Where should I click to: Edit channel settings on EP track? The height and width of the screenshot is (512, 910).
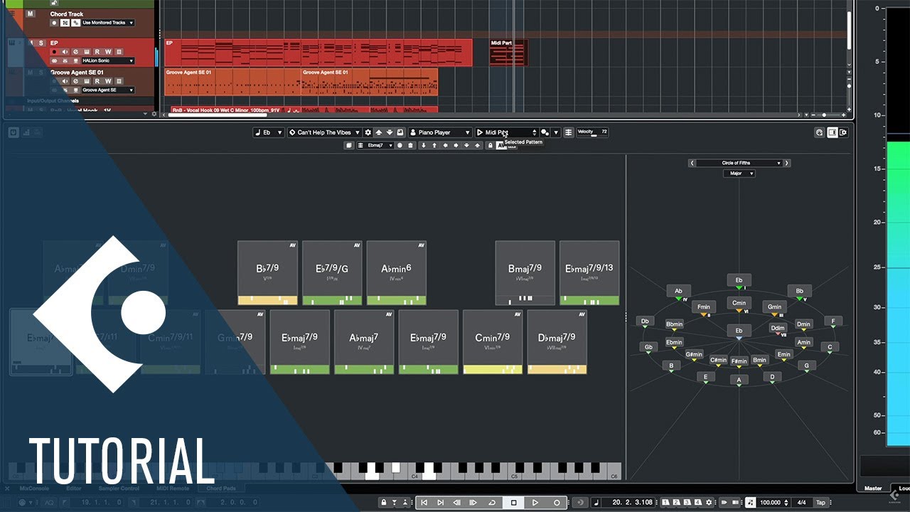[x=76, y=52]
